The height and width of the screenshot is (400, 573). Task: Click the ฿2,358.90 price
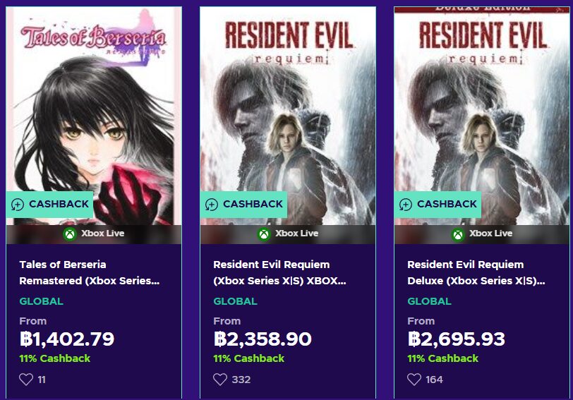pyautogui.click(x=262, y=339)
